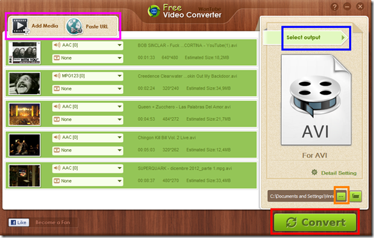The height and width of the screenshot is (238, 374).
Task: Click file name BOB SINCLAR ...CORTINA - YouTube(1).avi
Action: [x=187, y=45]
